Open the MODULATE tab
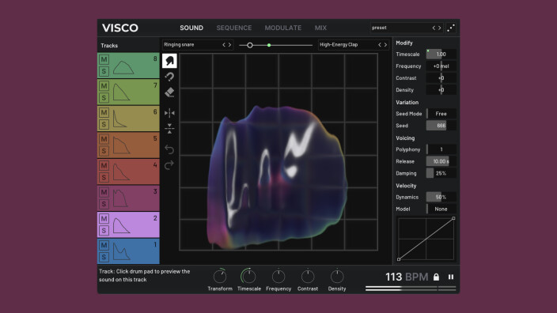The height and width of the screenshot is (313, 557). coord(283,28)
